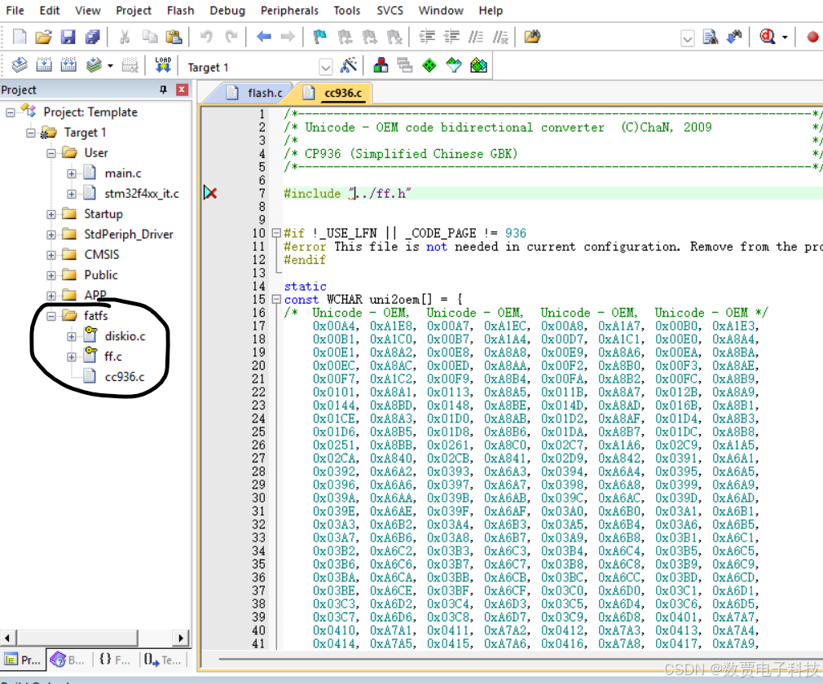Open Manage Project Items icon
The image size is (823, 684).
coord(381,65)
